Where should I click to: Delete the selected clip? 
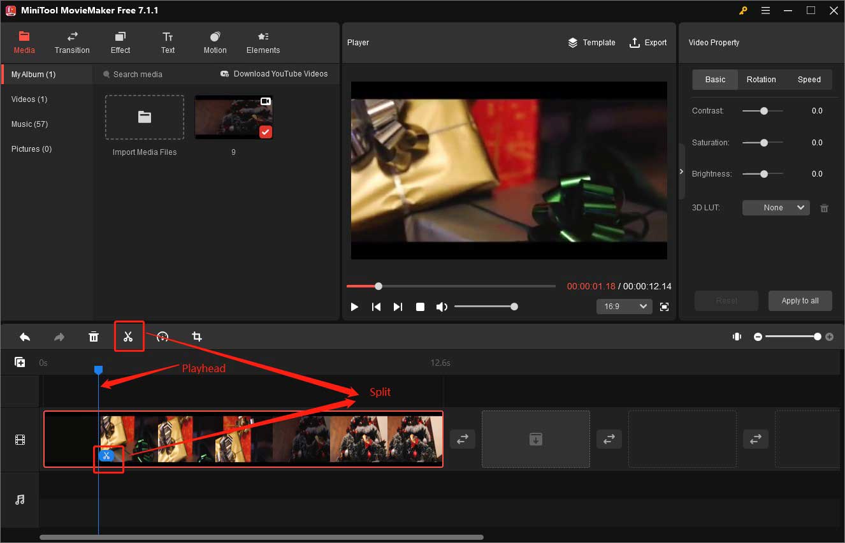(94, 337)
